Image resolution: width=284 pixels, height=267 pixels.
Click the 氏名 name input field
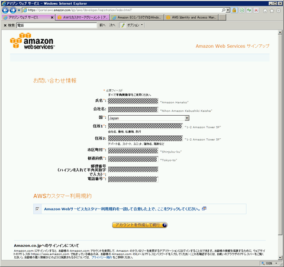point(133,101)
